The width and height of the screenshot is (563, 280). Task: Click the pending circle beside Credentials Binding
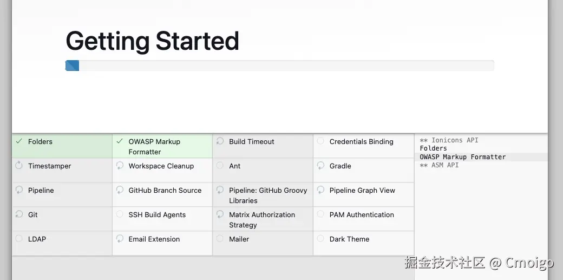click(x=320, y=141)
